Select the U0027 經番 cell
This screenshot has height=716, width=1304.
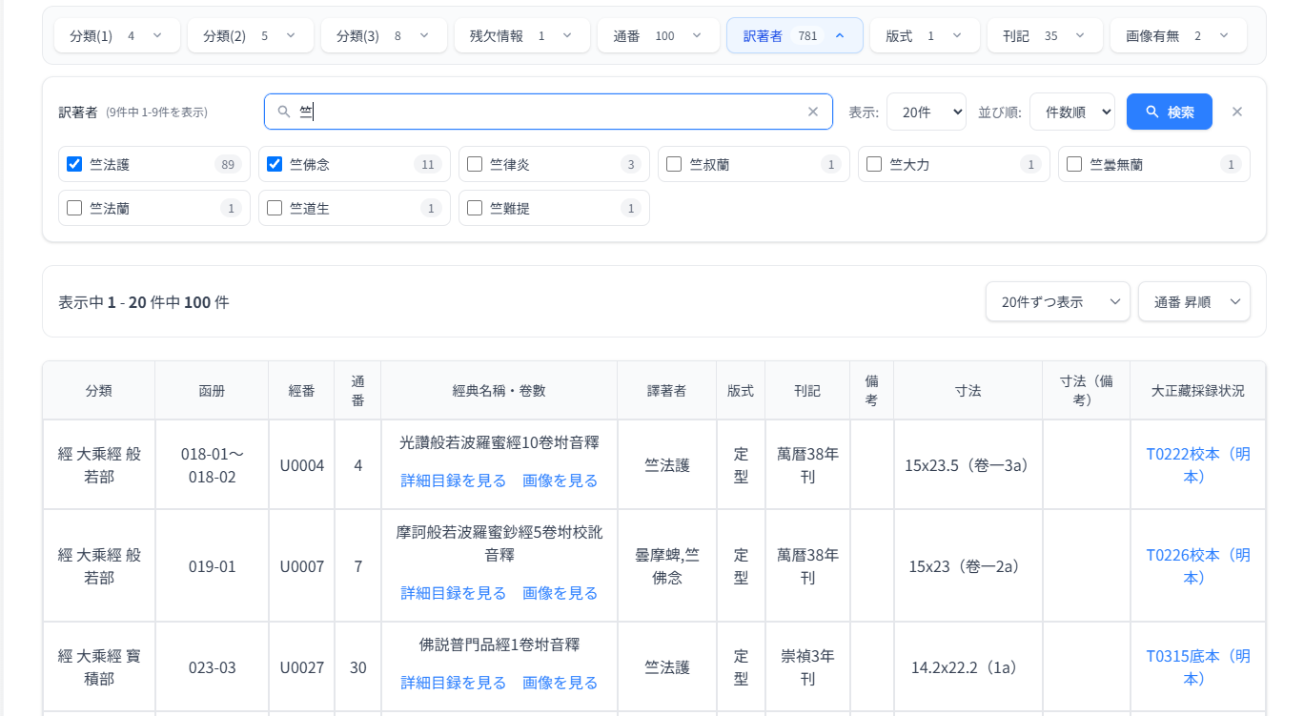point(302,667)
